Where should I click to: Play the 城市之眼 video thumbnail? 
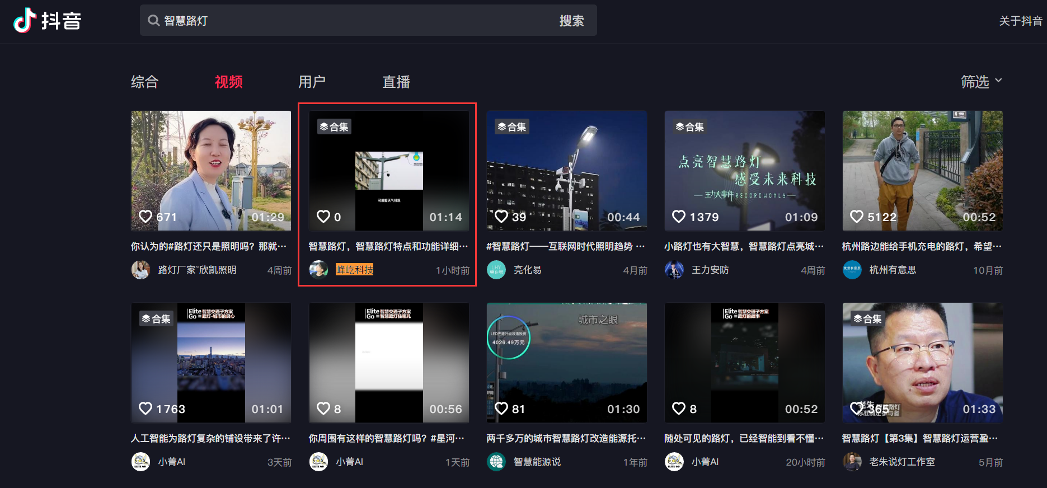[x=567, y=363]
